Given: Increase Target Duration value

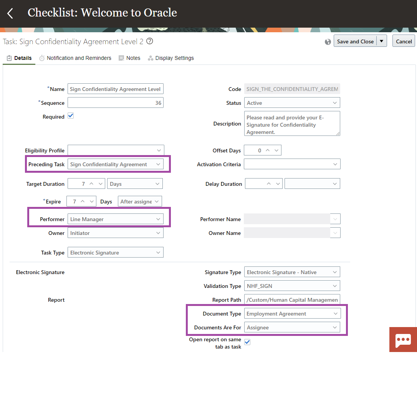Looking at the screenshot, I should pos(91,184).
